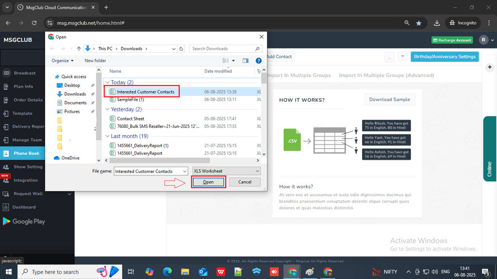Select the Interested Customer Contacts file

[146, 92]
